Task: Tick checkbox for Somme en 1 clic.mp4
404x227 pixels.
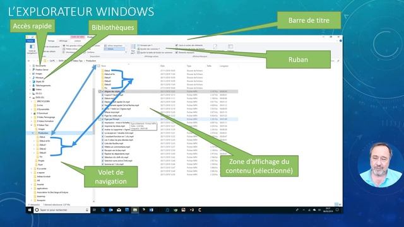Action: pos(102,164)
